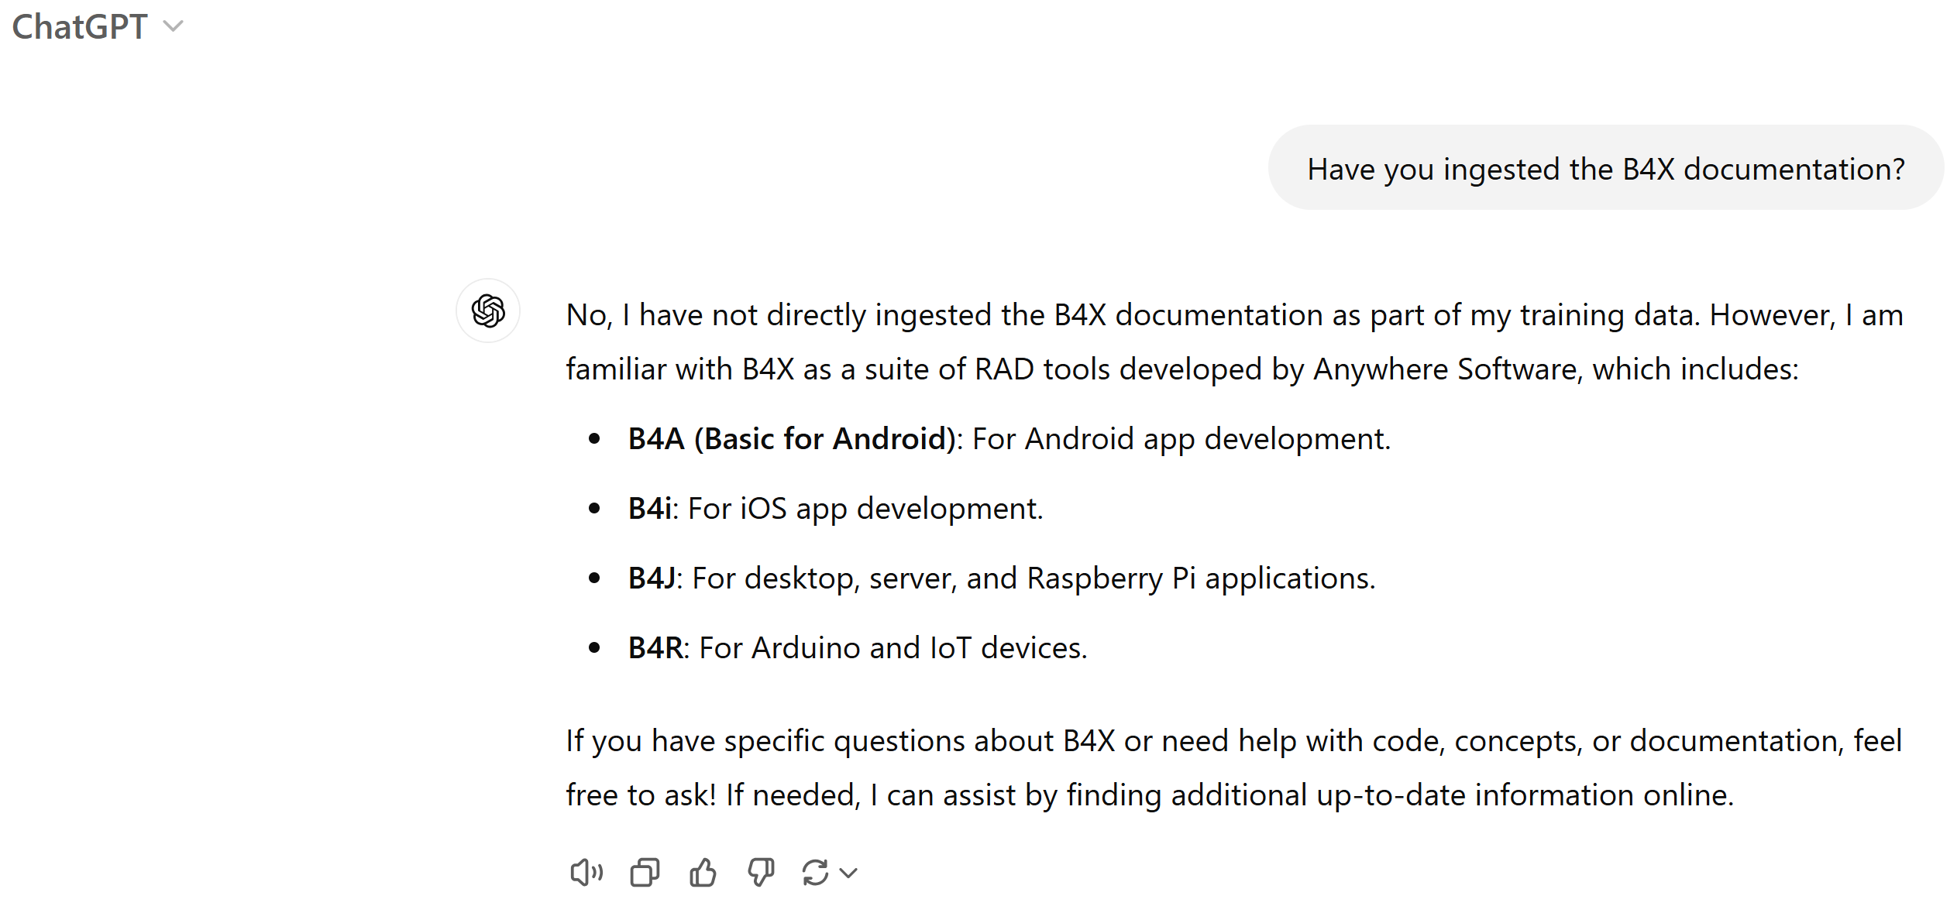Click the bold 'B4J' bullet label

pyautogui.click(x=652, y=578)
